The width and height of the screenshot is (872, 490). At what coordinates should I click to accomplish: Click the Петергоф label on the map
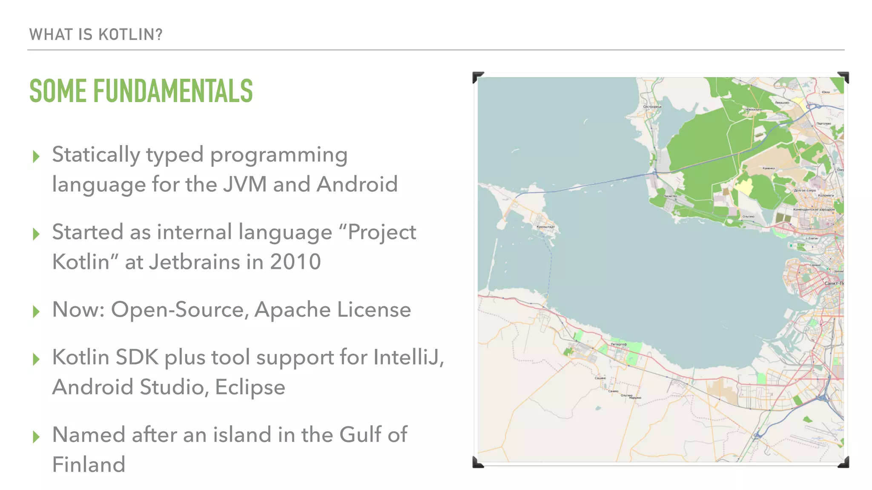[618, 344]
